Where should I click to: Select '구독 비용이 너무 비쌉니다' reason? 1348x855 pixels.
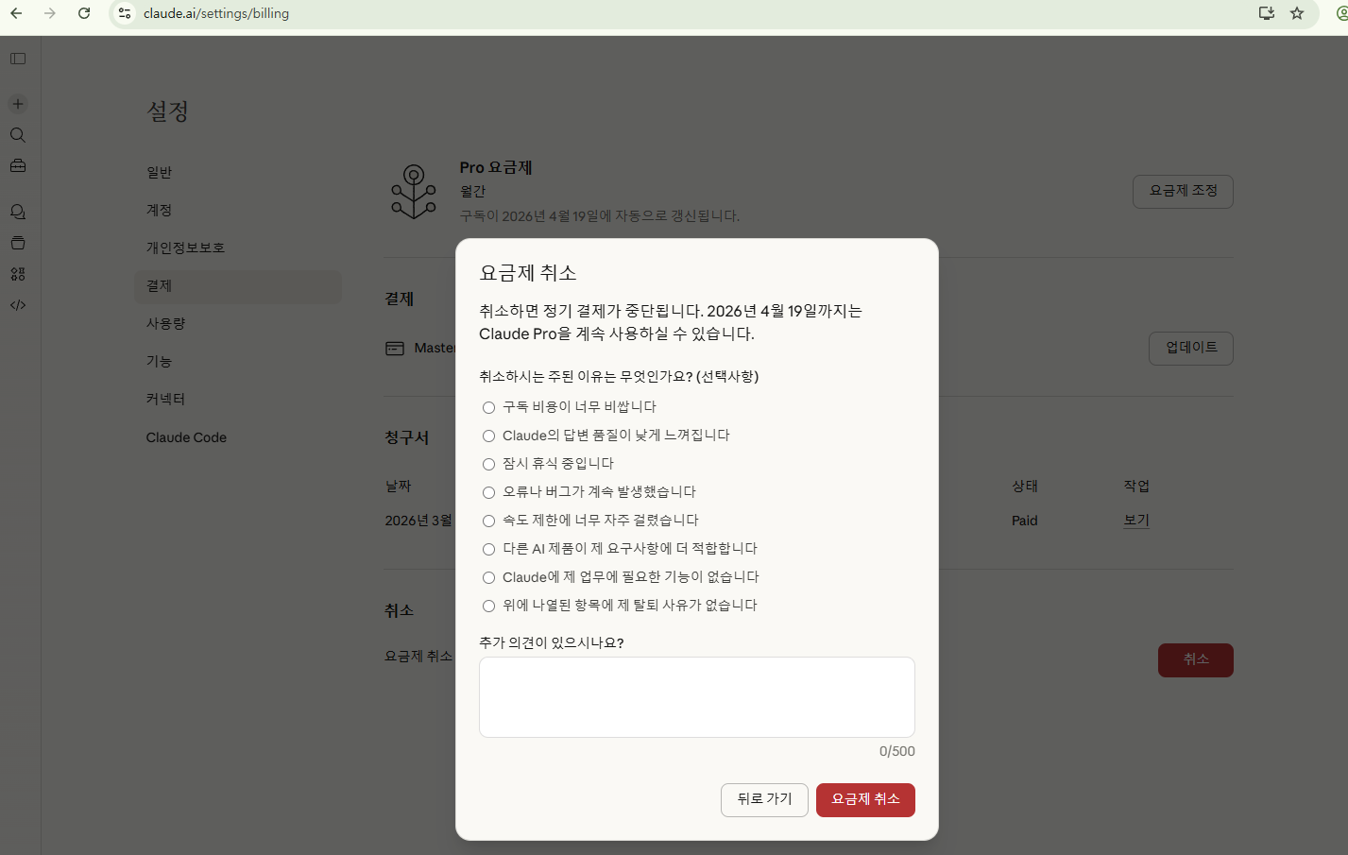(x=488, y=407)
